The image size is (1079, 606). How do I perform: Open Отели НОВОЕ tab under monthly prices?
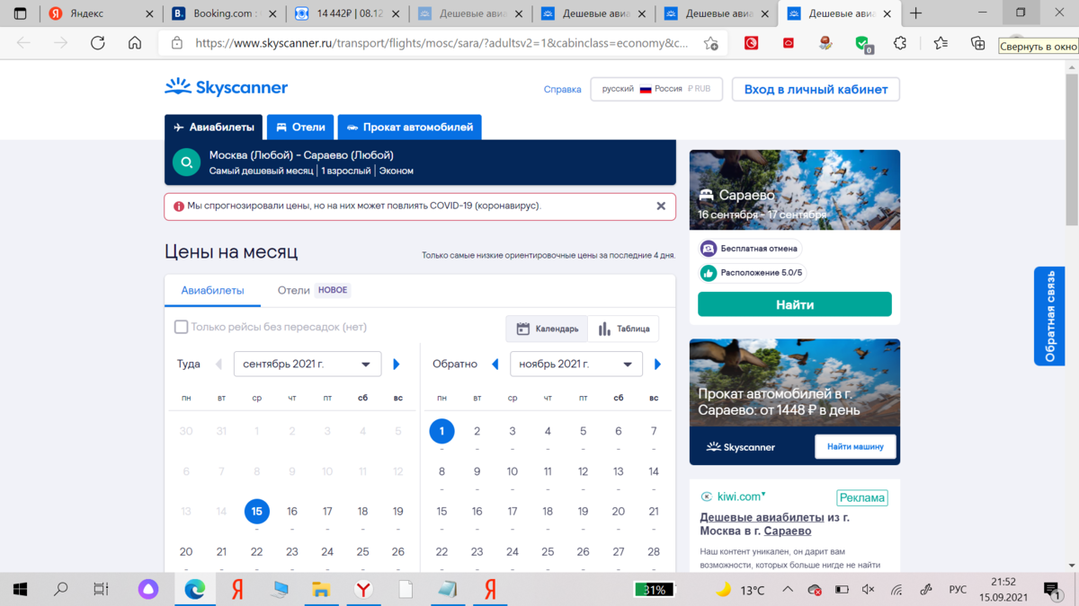(313, 291)
